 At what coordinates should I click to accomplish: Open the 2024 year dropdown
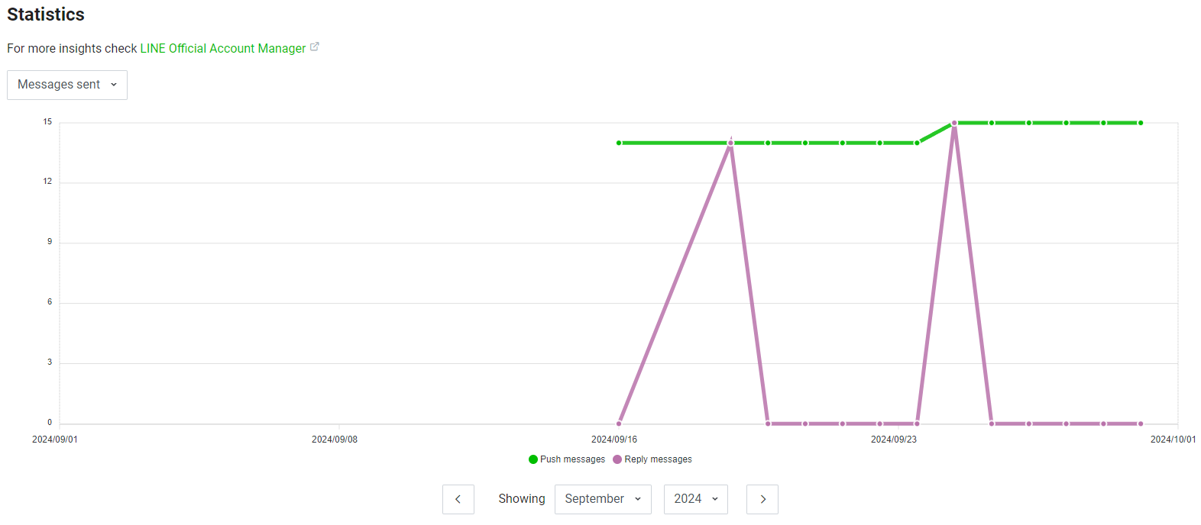[695, 499]
